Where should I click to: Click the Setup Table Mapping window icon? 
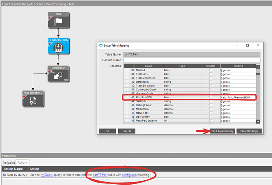coord(101,45)
